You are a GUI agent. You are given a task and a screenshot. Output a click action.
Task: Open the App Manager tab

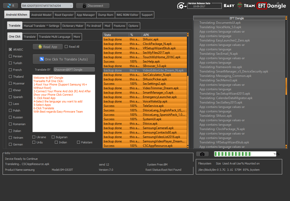[86, 15]
